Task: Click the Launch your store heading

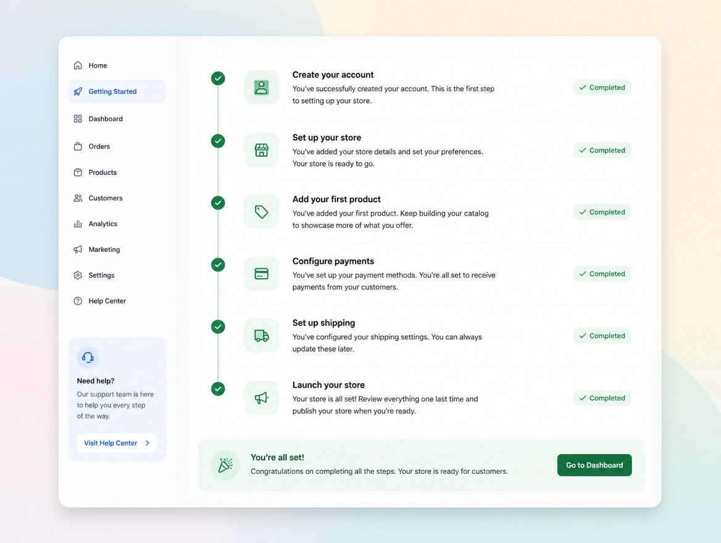Action: [x=328, y=385]
